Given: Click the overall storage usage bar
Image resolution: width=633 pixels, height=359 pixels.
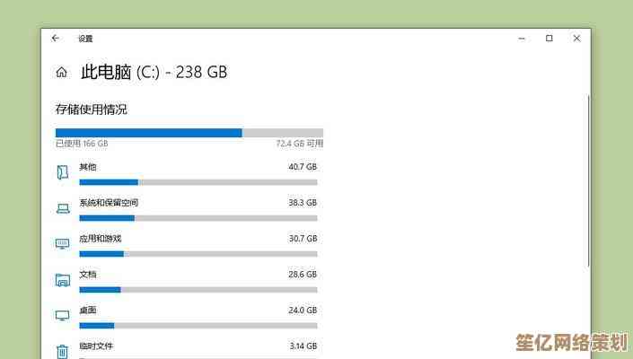Looking at the screenshot, I should [189, 133].
